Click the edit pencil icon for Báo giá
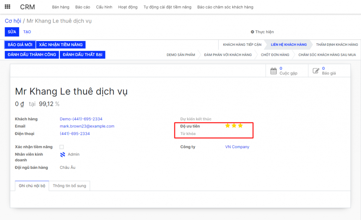This screenshot has height=220, width=361. pyautogui.click(x=316, y=71)
